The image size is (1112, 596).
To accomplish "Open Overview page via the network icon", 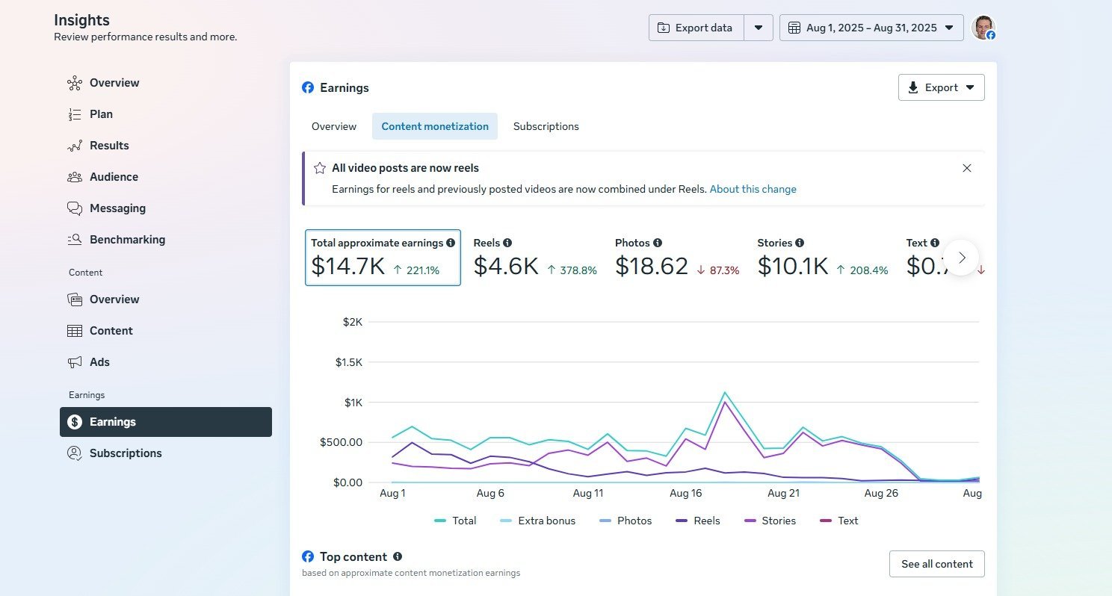I will 74,83.
